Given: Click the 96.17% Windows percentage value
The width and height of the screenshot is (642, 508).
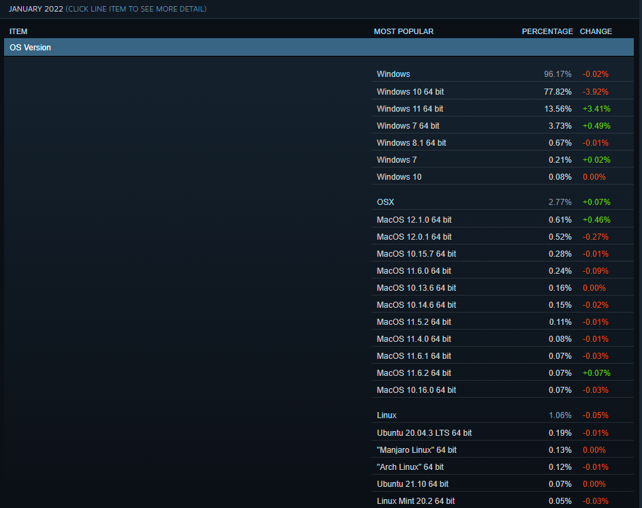Looking at the screenshot, I should pos(557,74).
